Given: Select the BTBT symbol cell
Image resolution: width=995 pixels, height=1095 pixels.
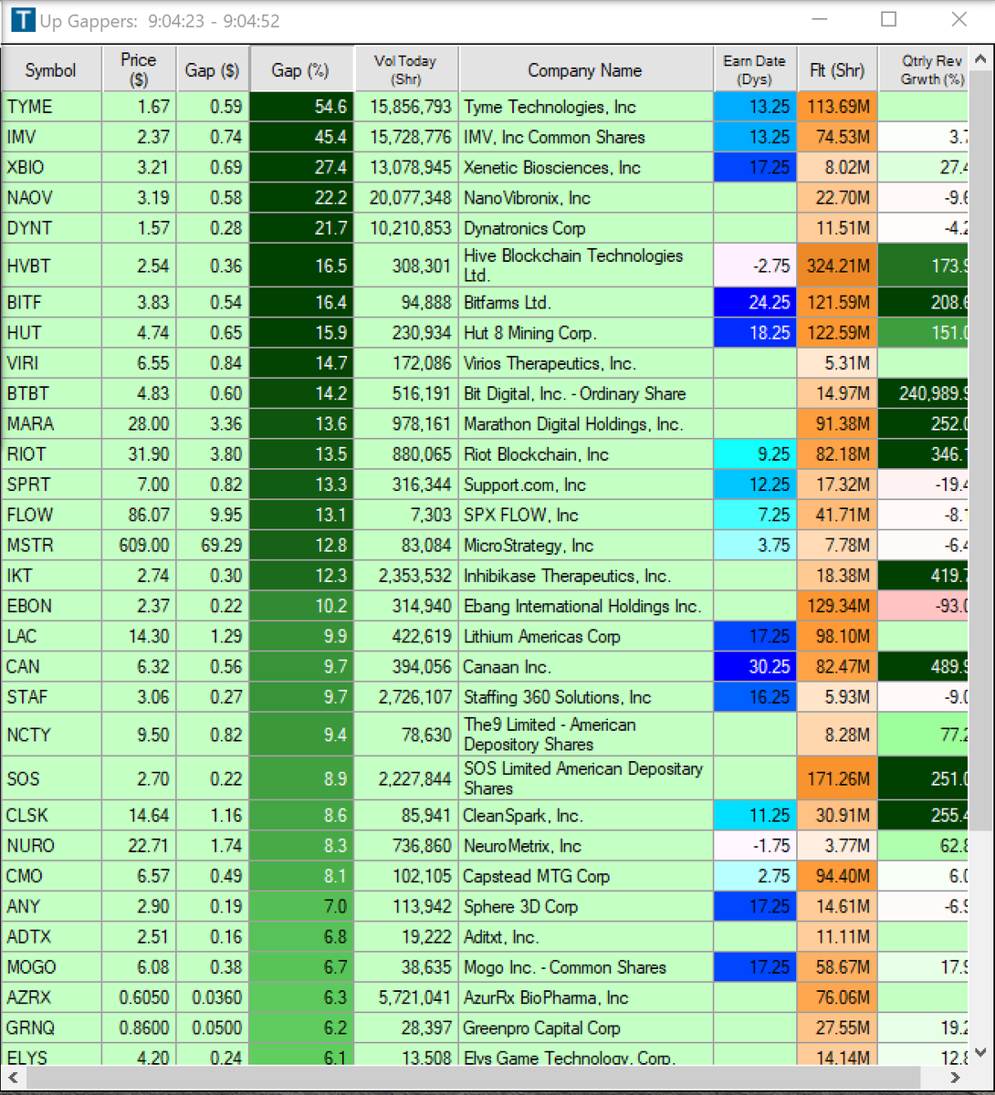Looking at the screenshot, I should [x=51, y=393].
